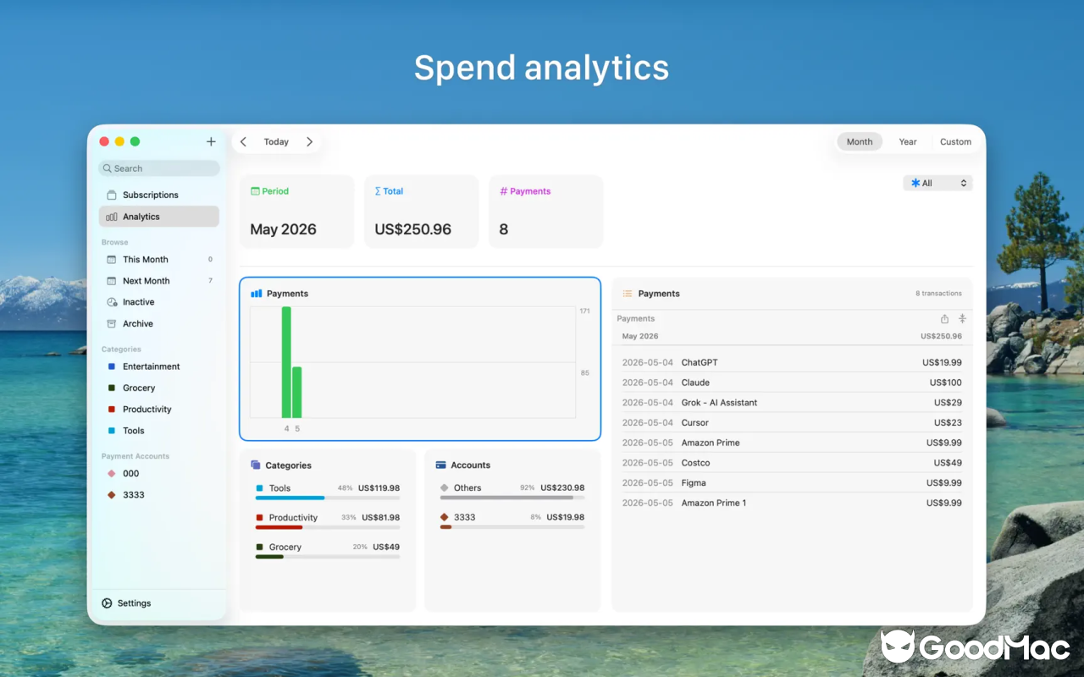1084x677 pixels.
Task: Open the All filter dropdown
Action: [938, 183]
